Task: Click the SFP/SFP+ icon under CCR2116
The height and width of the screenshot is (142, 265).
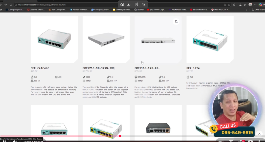Action: coord(136,77)
